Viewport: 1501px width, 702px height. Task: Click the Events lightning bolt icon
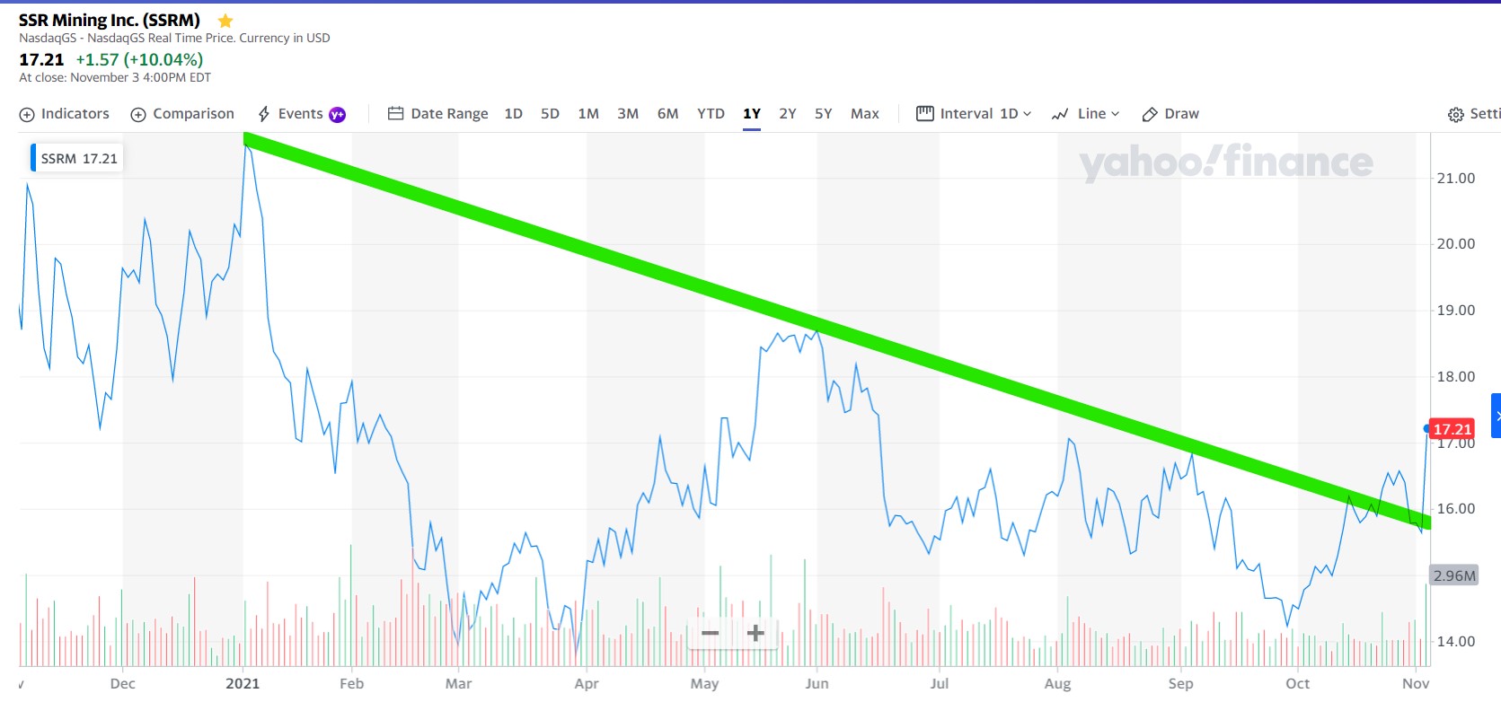264,114
